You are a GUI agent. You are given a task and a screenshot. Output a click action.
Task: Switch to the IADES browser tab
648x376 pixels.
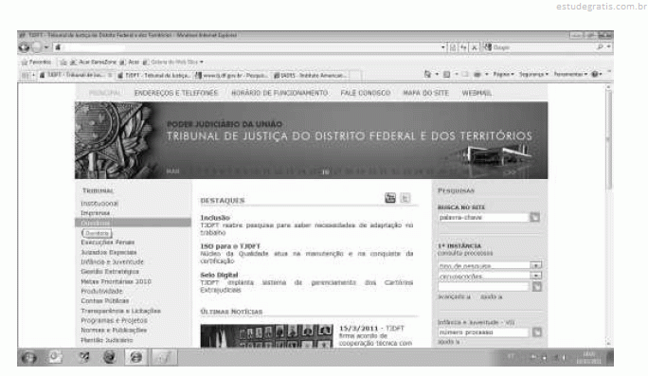pos(312,75)
